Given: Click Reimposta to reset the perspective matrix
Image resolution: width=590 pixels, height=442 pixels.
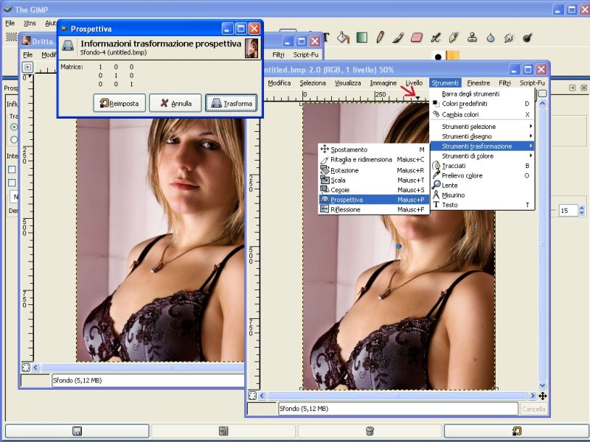Looking at the screenshot, I should pyautogui.click(x=118, y=103).
